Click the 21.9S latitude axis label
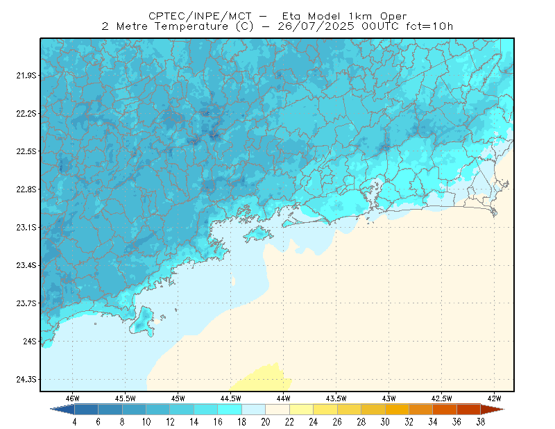 [26, 75]
